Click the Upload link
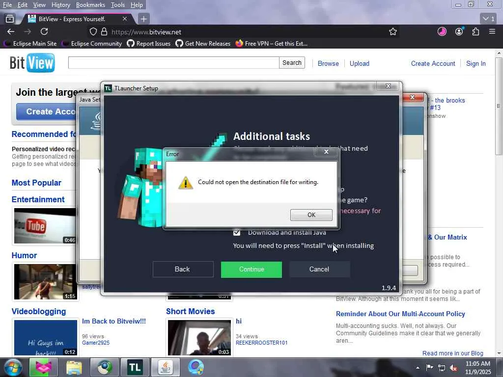 [359, 63]
